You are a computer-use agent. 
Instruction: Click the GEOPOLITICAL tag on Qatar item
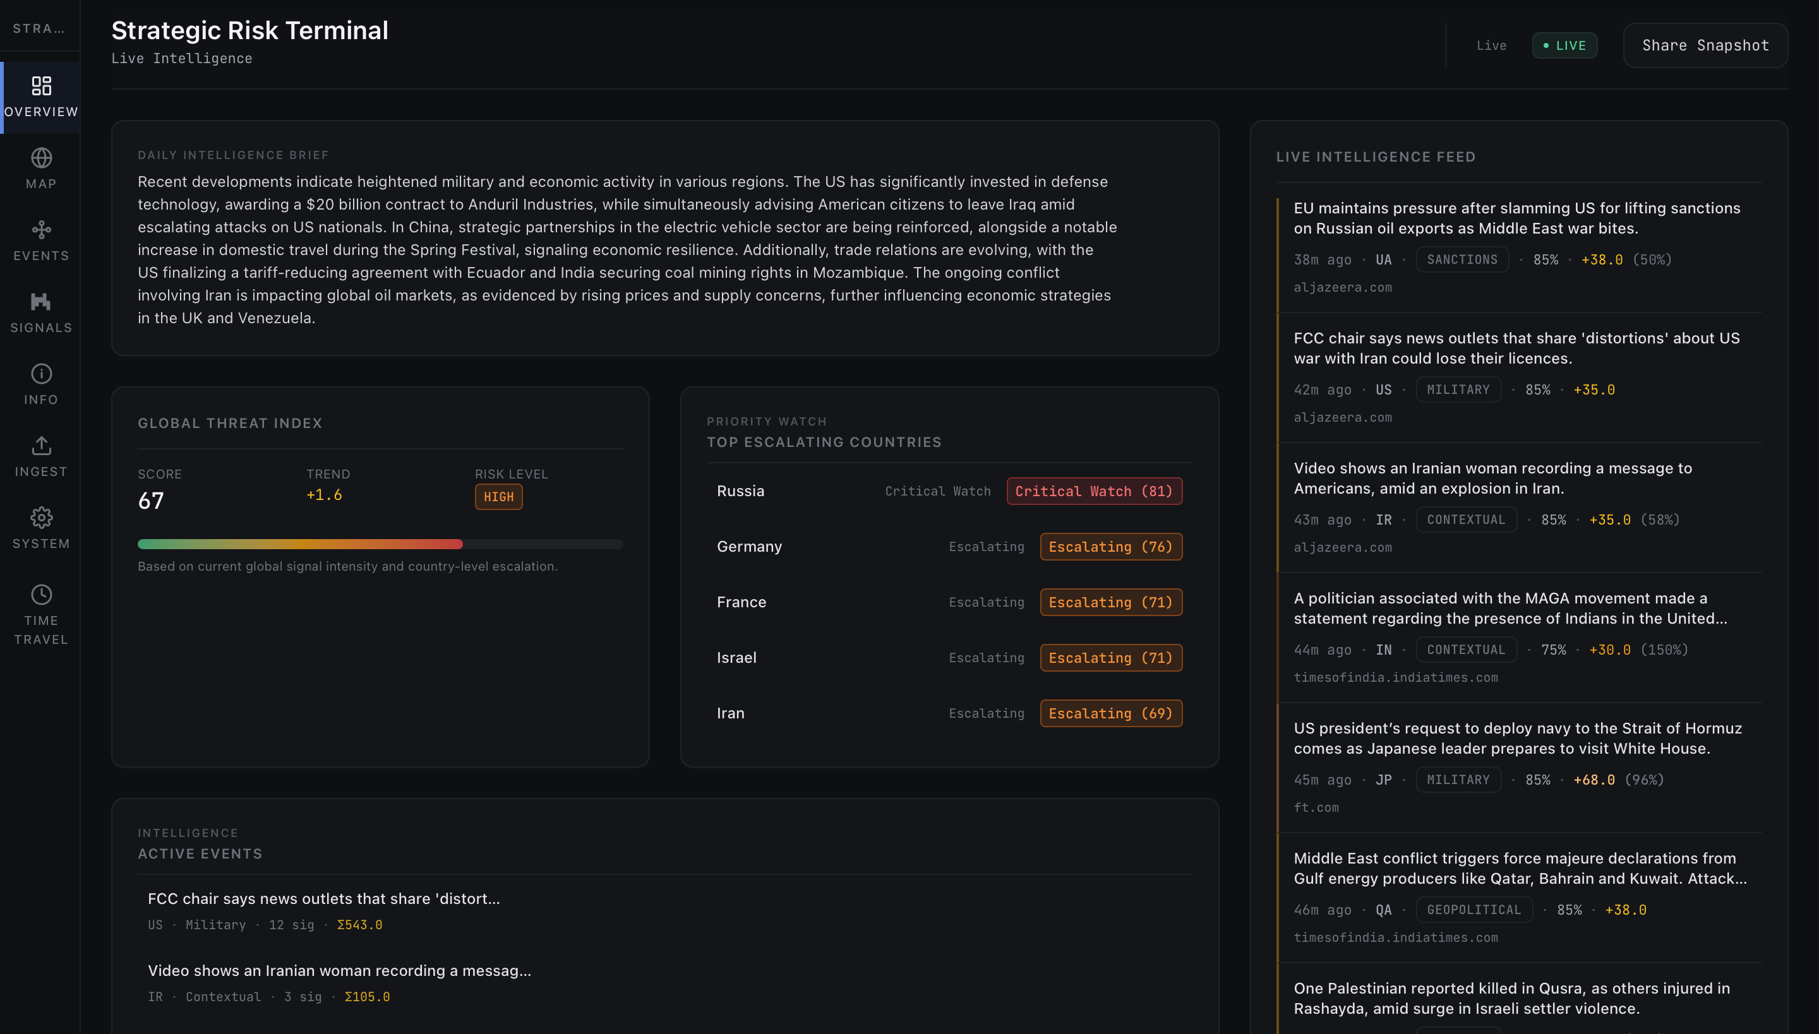(1474, 910)
